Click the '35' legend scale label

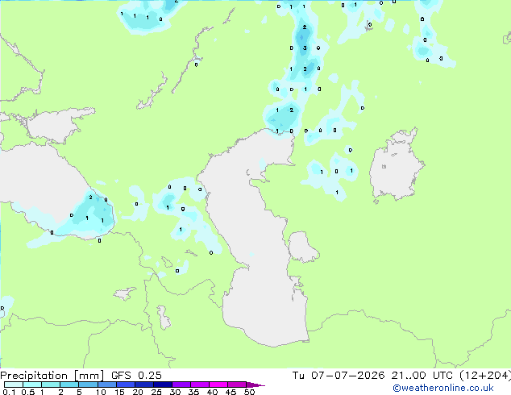click(193, 392)
